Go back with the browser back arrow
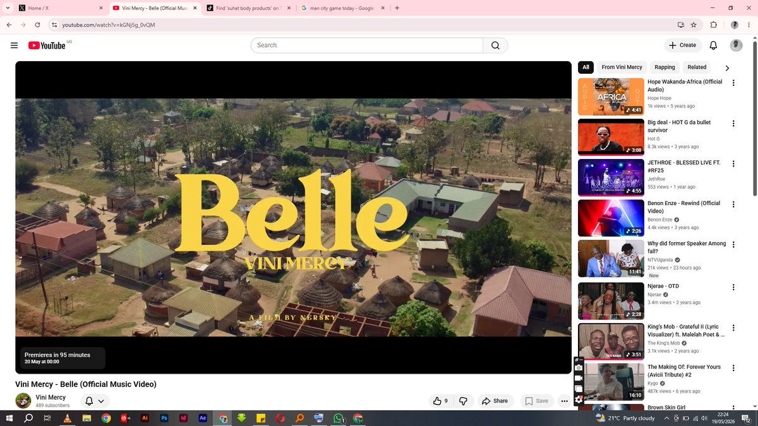758x426 pixels. click(x=9, y=25)
